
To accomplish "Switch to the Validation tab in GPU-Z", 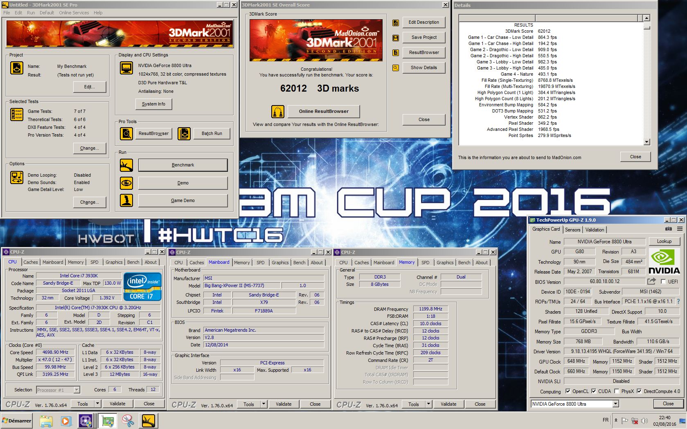I will [x=595, y=230].
